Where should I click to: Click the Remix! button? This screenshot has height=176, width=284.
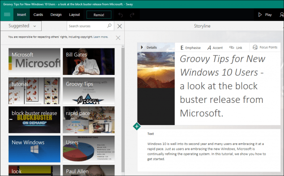pos(99,15)
